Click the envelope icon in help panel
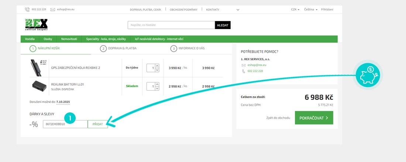Screen dimensions: 406x162 pyautogui.click(x=243, y=65)
